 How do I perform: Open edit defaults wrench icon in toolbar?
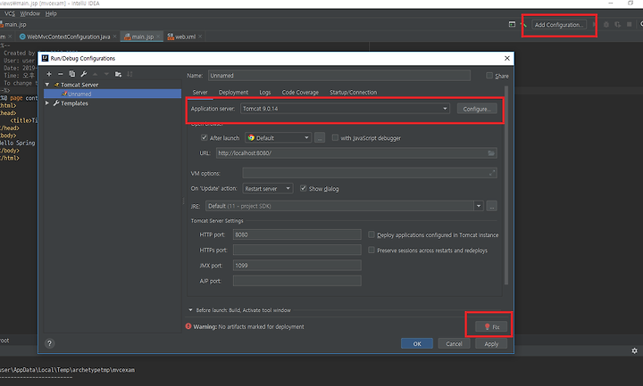coord(84,74)
